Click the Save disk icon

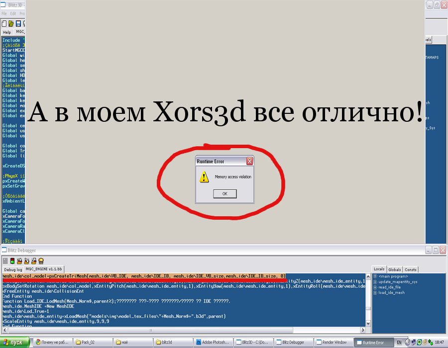18,23
